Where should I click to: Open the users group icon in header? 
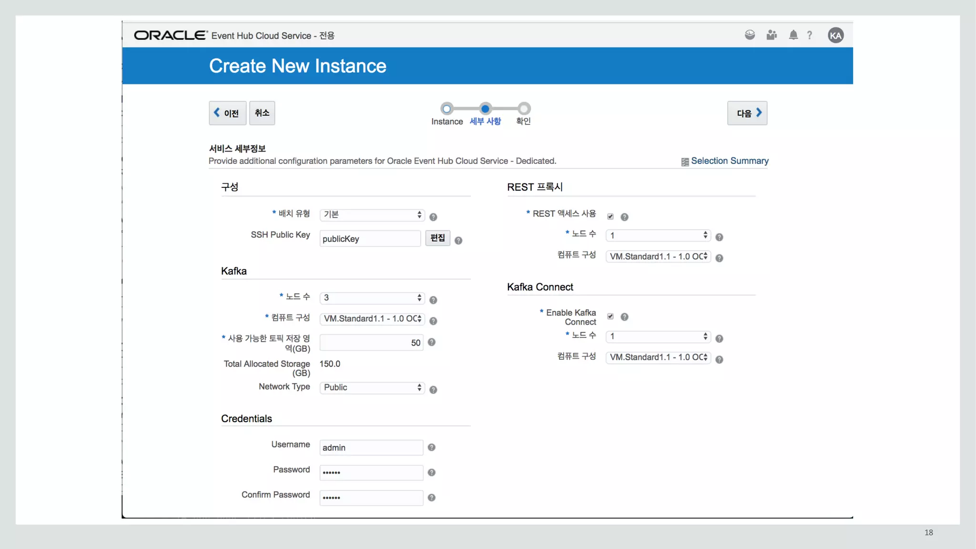point(772,35)
